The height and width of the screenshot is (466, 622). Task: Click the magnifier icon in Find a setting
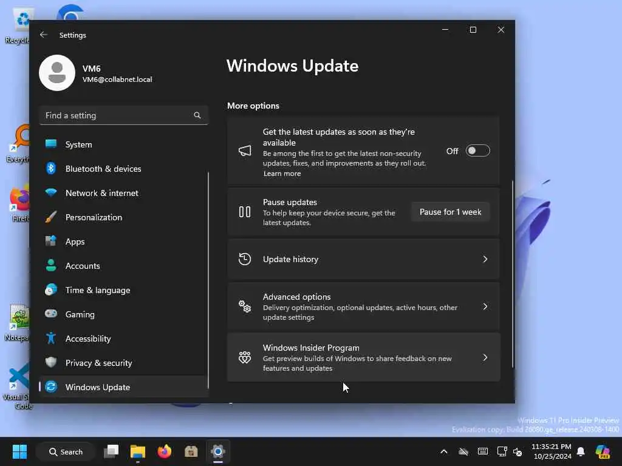coord(197,115)
